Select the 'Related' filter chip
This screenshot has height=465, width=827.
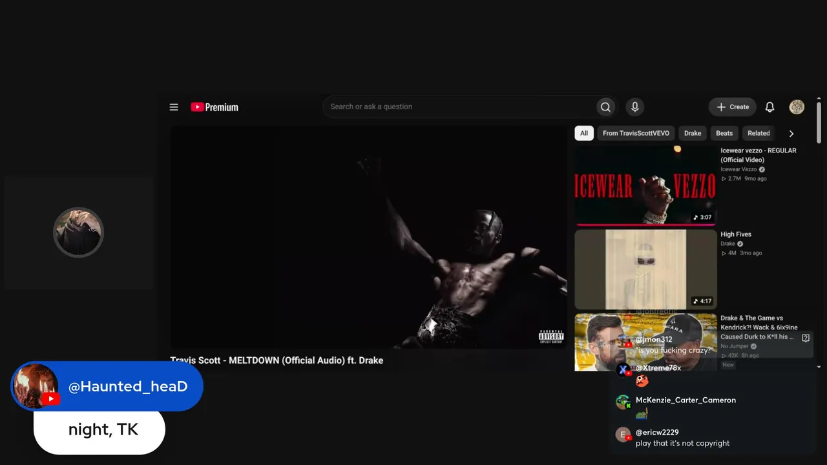coord(759,134)
